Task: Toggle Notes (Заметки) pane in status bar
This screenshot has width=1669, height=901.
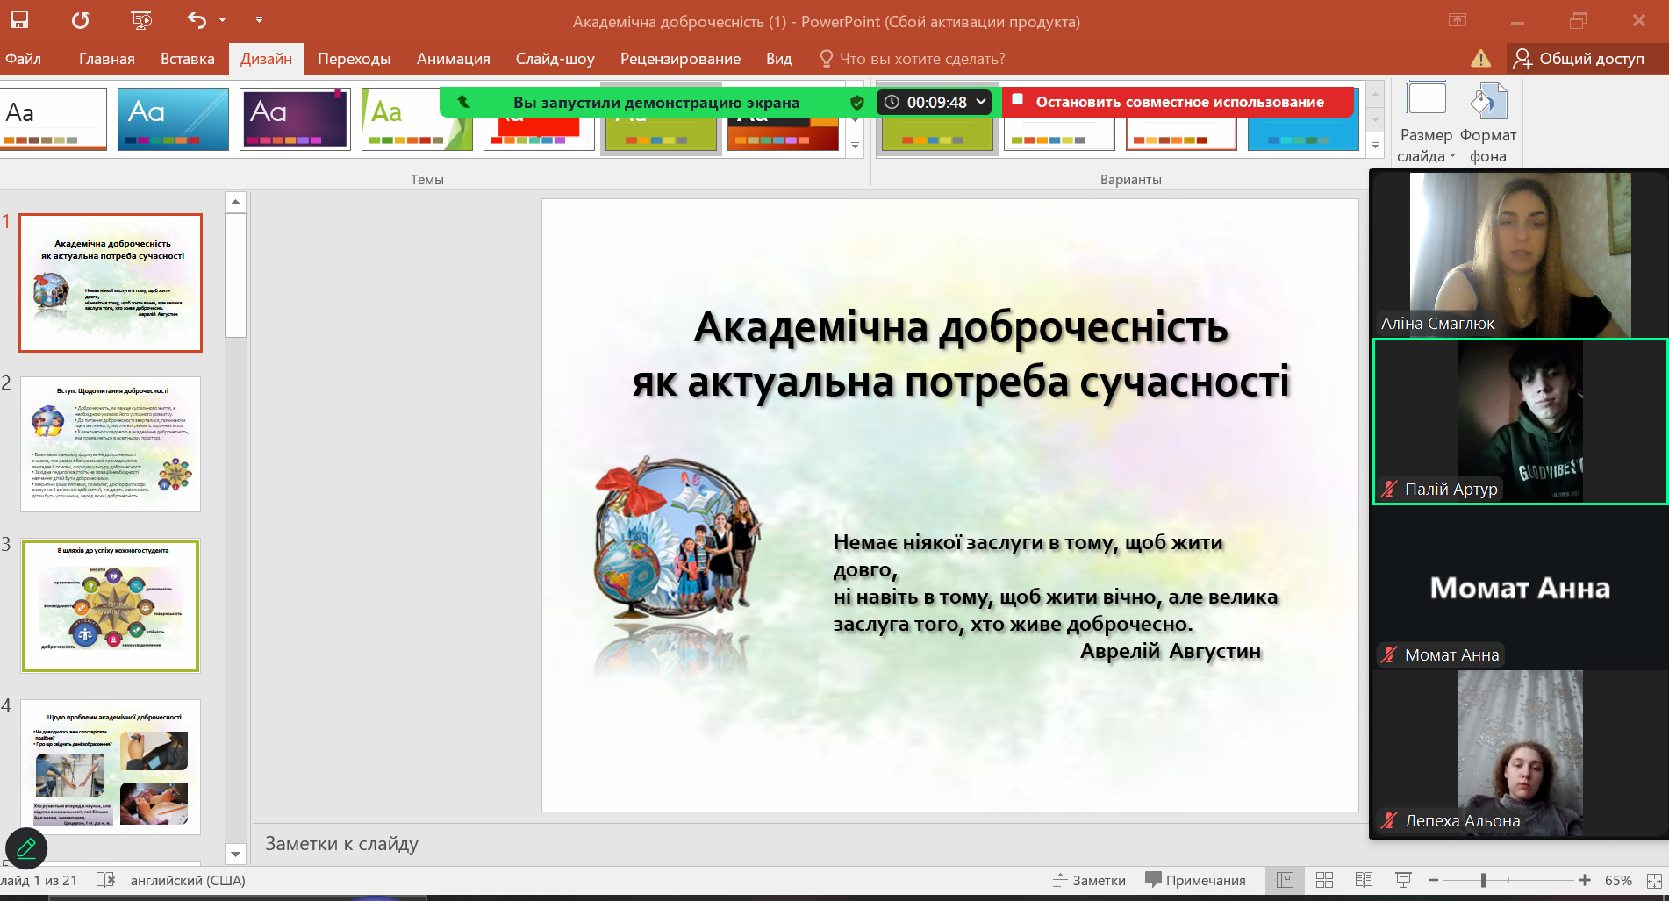Action: (1089, 880)
